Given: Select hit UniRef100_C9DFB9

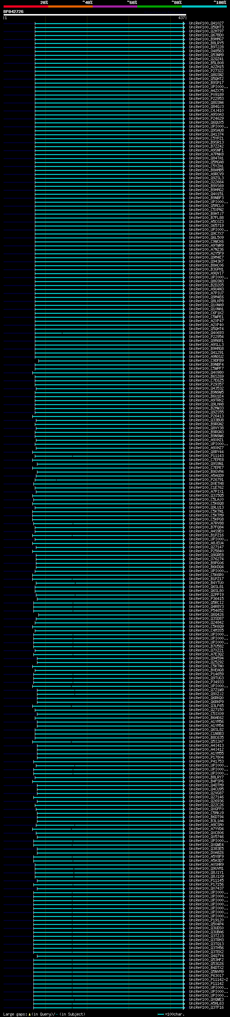Looking at the screenshot, I should 206,360.
